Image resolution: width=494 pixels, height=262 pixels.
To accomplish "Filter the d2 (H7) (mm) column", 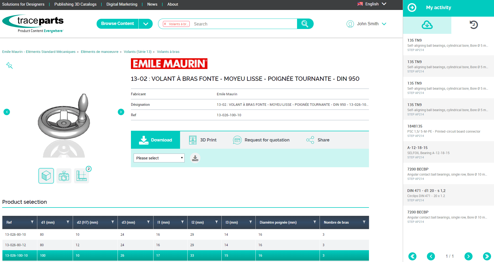I will (113, 222).
